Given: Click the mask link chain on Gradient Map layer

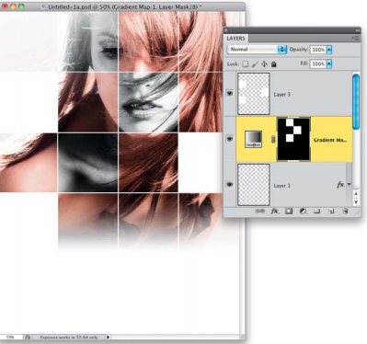Looking at the screenshot, I should (x=273, y=140).
